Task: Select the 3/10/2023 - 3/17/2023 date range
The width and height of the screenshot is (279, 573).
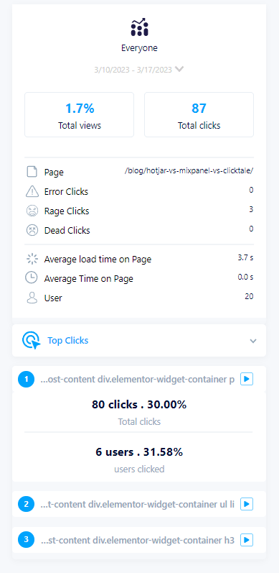Action: pyautogui.click(x=133, y=70)
